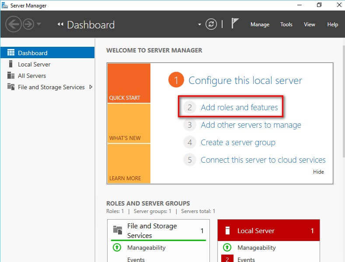This screenshot has height=262, width=345.
Task: Click the File and Storage Services tile icon
Action: pyautogui.click(x=118, y=230)
